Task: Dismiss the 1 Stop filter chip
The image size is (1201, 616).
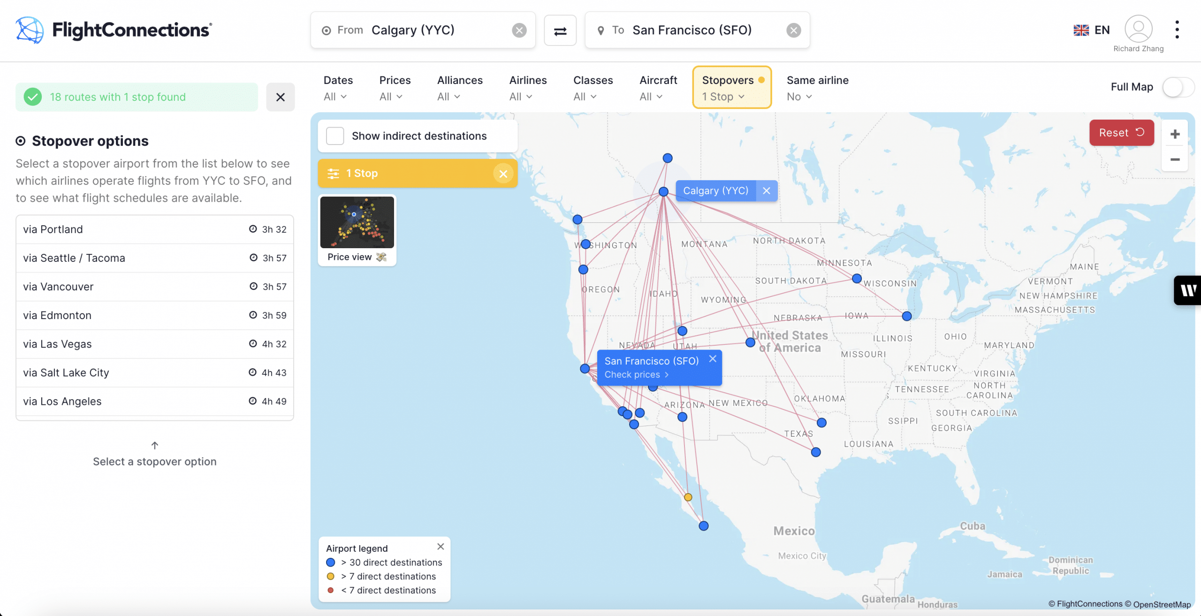Action: click(503, 173)
